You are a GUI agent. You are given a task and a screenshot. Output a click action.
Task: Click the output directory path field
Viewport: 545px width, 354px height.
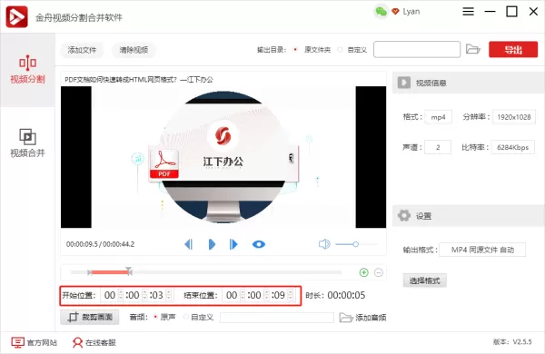click(x=417, y=49)
